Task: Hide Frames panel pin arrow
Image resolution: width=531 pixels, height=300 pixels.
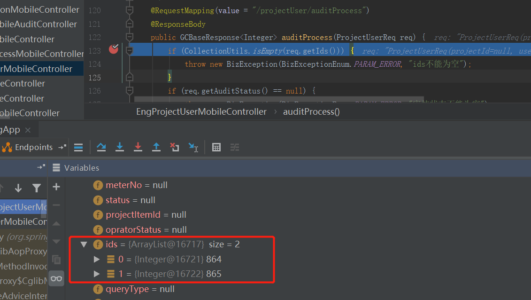Action: click(x=41, y=167)
